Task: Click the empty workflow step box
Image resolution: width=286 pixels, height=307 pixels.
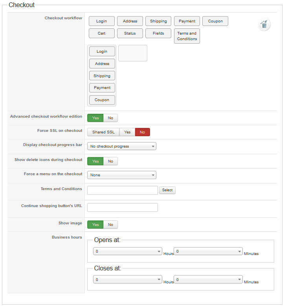Action: pyautogui.click(x=133, y=53)
